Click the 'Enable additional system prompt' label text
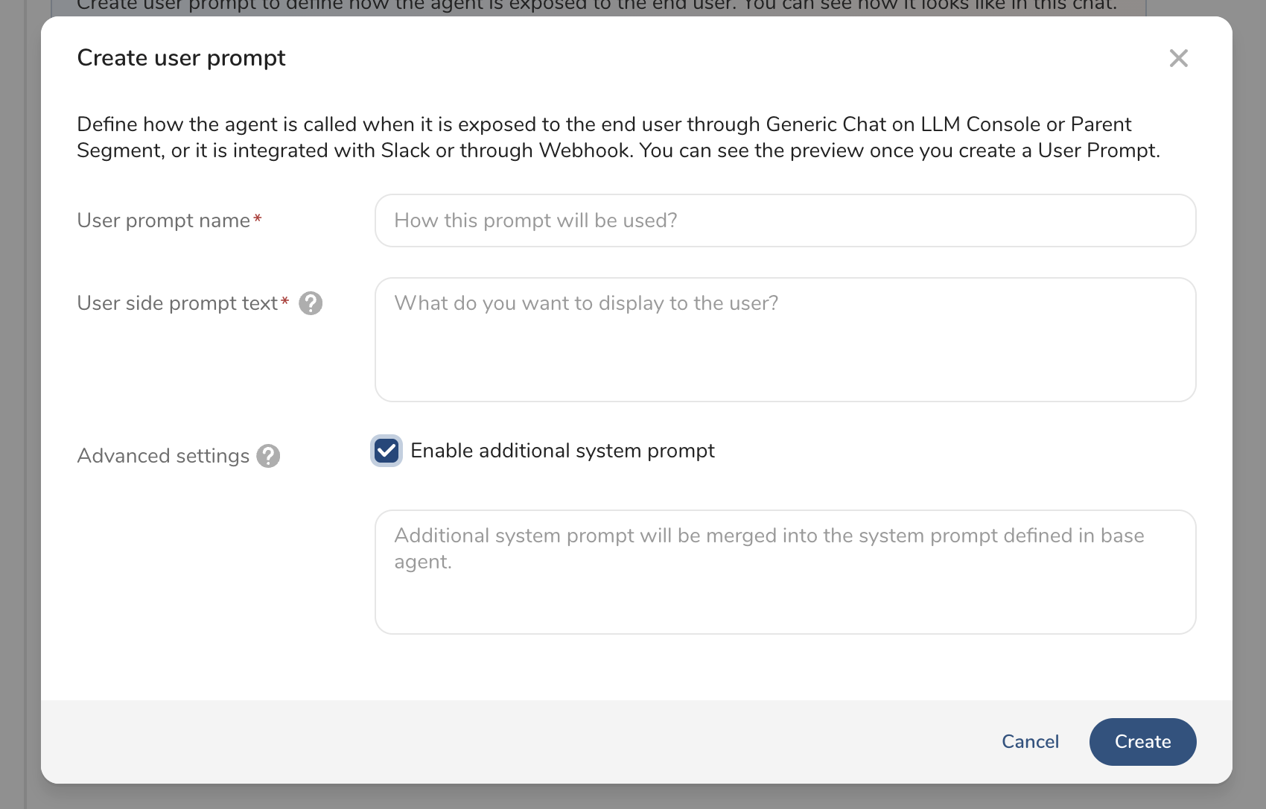 (x=562, y=451)
